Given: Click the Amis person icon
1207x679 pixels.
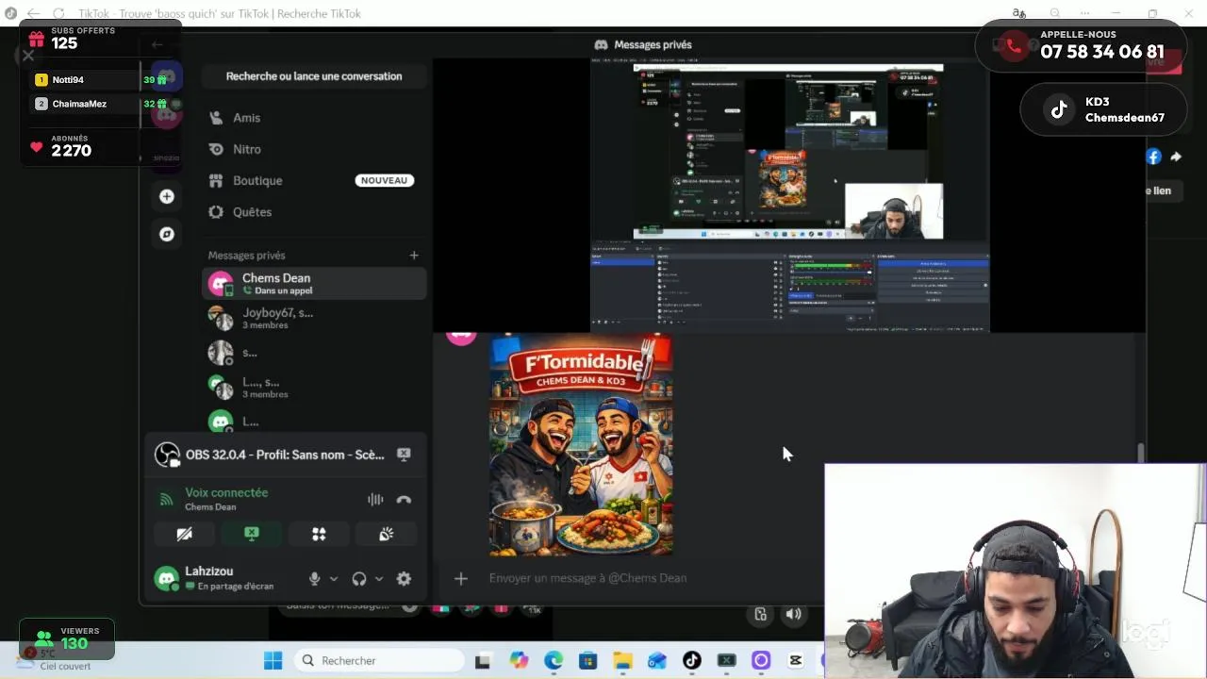Looking at the screenshot, I should [216, 118].
